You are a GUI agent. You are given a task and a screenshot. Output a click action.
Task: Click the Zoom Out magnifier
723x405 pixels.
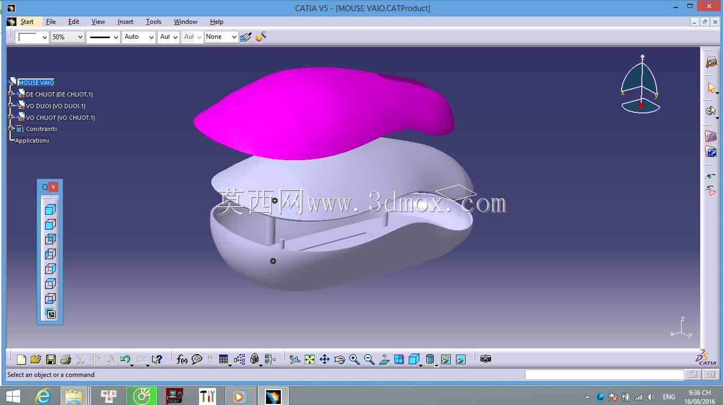point(369,359)
